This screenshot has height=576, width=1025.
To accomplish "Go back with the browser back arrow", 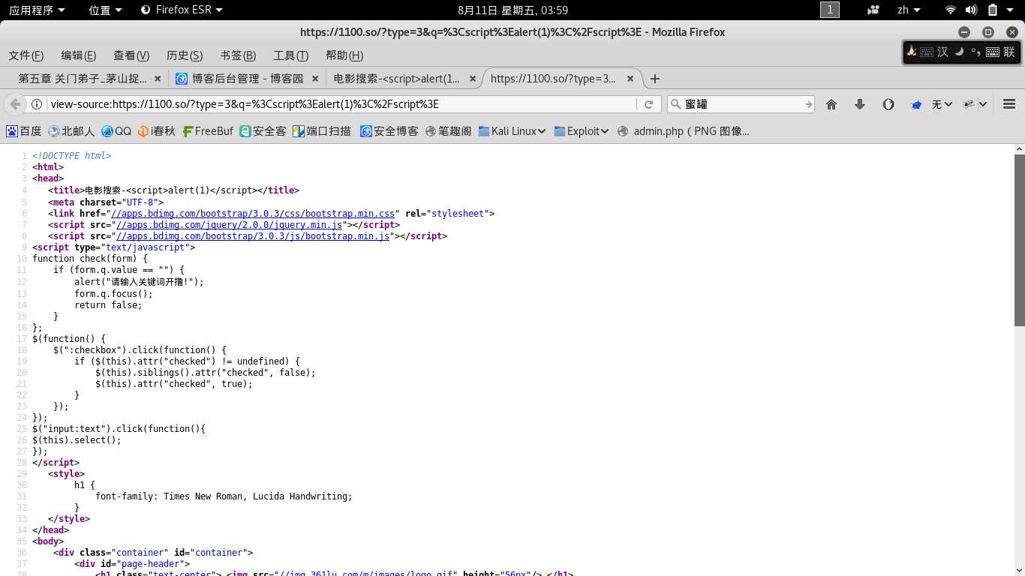I will pyautogui.click(x=15, y=104).
